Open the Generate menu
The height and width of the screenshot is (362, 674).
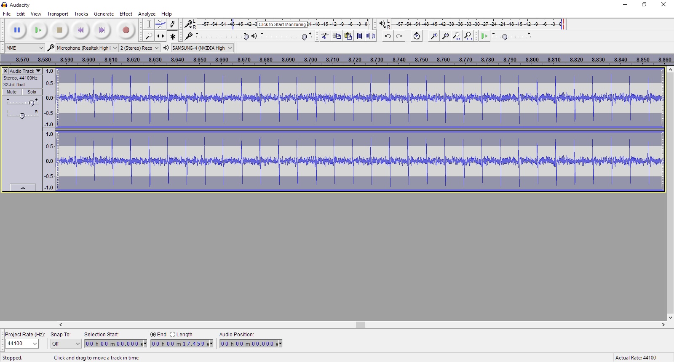[104, 14]
